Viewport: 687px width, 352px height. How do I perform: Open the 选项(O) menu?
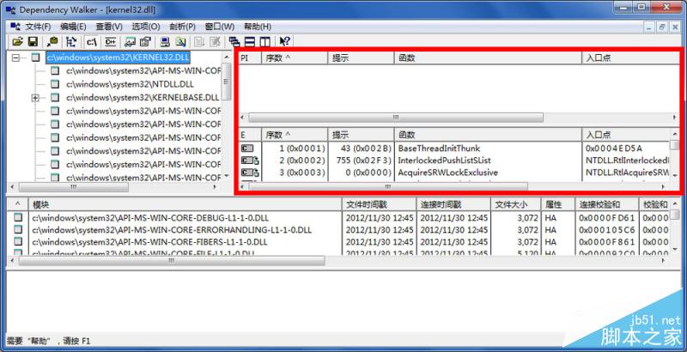[x=146, y=27]
